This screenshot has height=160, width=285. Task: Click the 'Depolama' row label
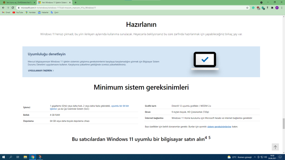pos(28,121)
